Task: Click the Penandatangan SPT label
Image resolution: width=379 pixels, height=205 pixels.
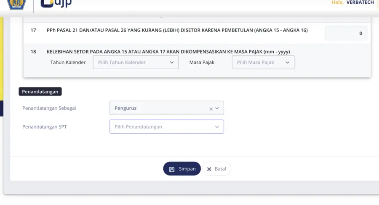Action: [45, 126]
